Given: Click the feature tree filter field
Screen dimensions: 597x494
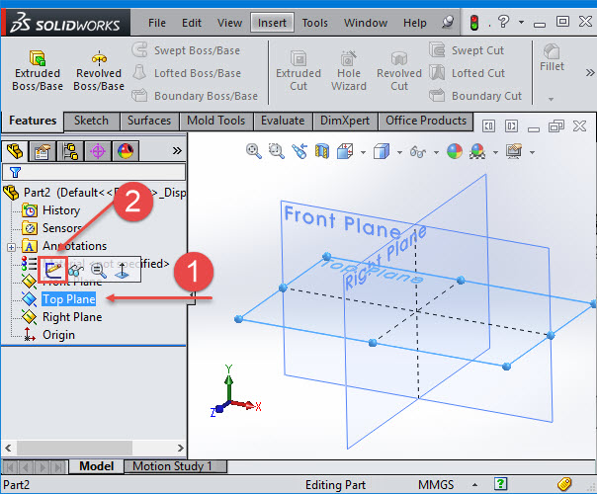Looking at the screenshot, I should point(94,172).
